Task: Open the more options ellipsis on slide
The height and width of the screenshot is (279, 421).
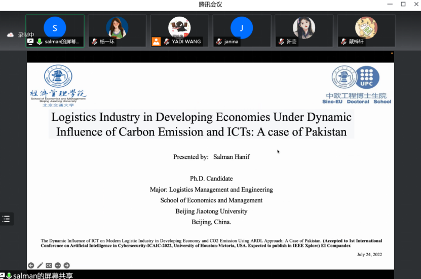Action: tap(58, 266)
